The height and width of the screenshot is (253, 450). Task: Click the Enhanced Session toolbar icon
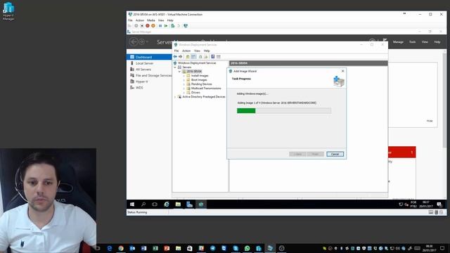point(186,26)
